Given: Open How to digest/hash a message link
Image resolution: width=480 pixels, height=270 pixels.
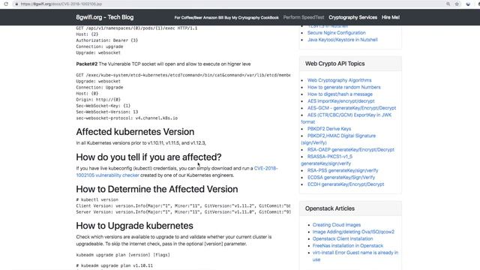Looking at the screenshot, I should click(x=340, y=94).
